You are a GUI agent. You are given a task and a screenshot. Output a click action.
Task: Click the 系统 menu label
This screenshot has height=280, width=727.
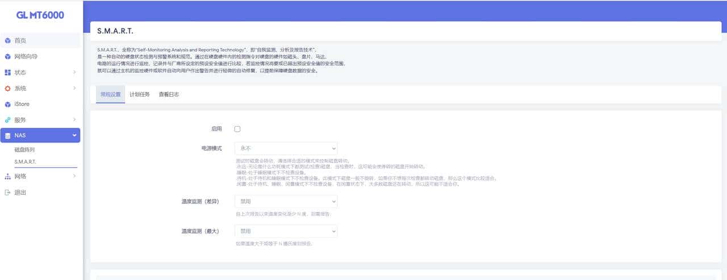tap(20, 89)
